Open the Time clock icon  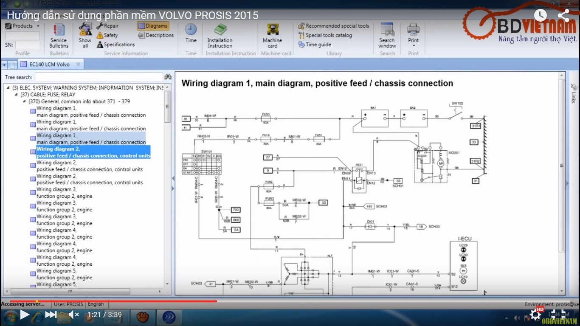[191, 29]
